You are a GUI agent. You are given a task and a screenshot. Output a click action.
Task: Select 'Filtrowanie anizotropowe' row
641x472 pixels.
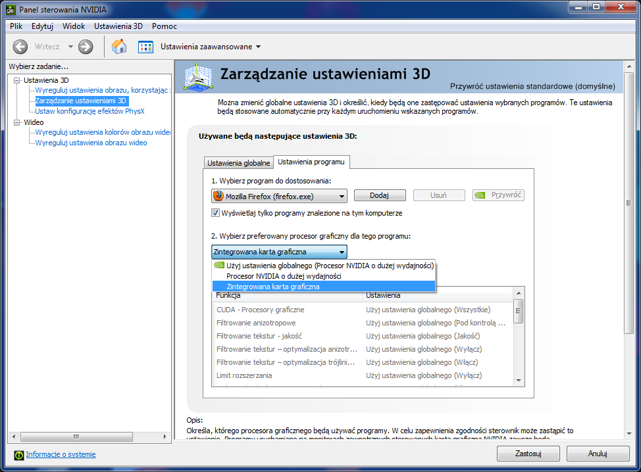(363, 323)
